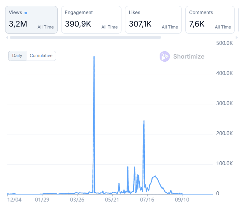Select the Views metric card
This screenshot has width=241, height=207.
[x=31, y=20]
